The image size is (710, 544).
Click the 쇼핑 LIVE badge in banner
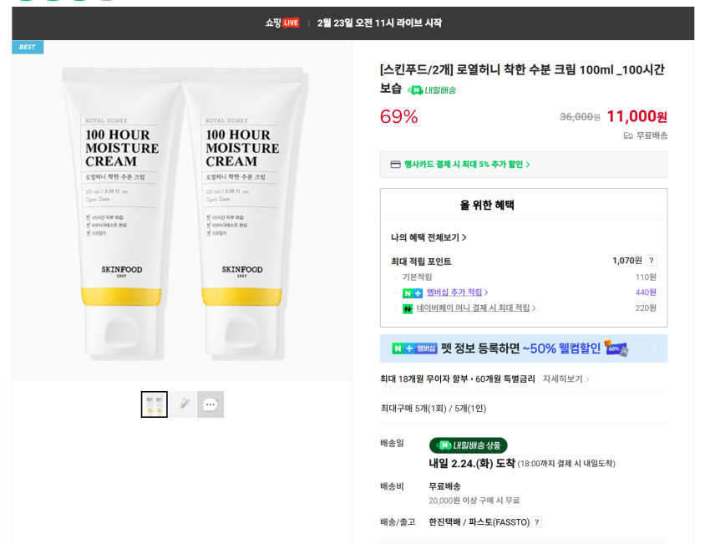281,23
